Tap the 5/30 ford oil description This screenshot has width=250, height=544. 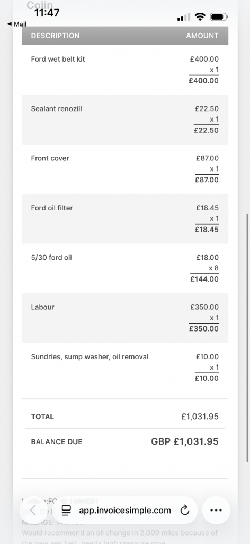coord(51,258)
